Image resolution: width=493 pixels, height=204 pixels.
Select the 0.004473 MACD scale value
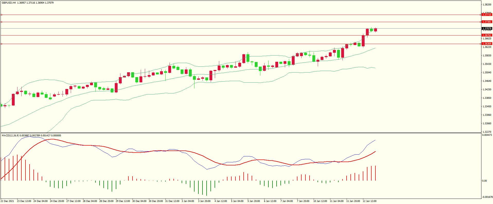[487, 135]
